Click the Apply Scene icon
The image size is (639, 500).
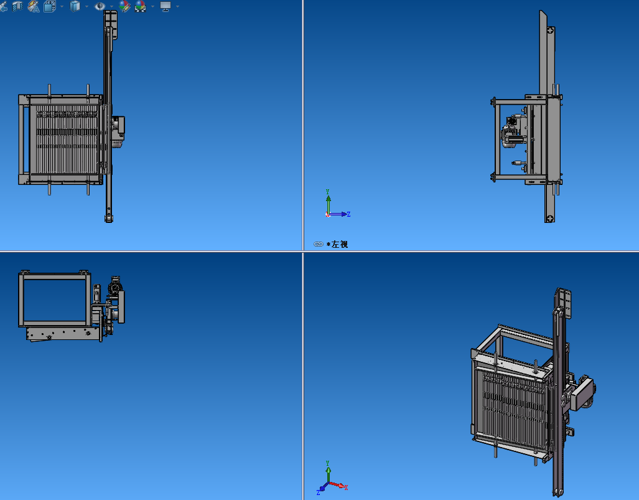[x=140, y=7]
